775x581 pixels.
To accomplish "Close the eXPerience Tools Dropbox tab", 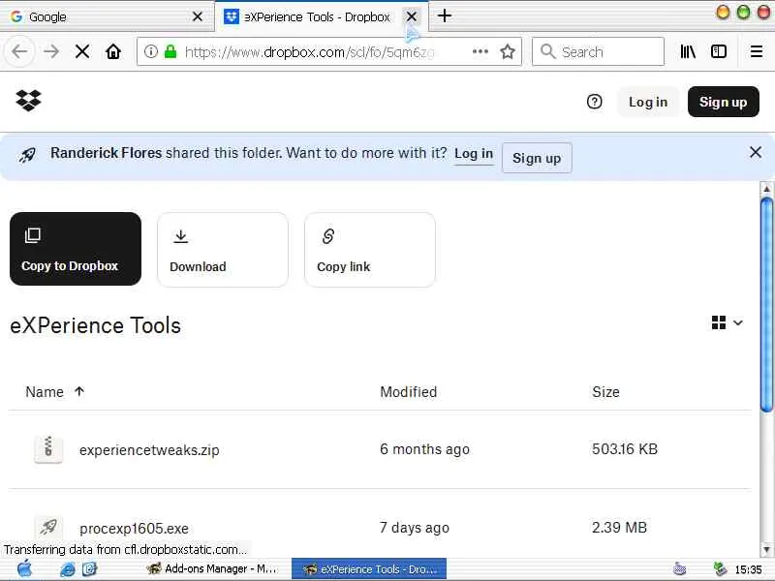I will coord(411,16).
